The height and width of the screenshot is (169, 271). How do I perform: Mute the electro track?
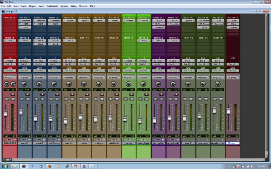pyautogui.click(x=72, y=99)
